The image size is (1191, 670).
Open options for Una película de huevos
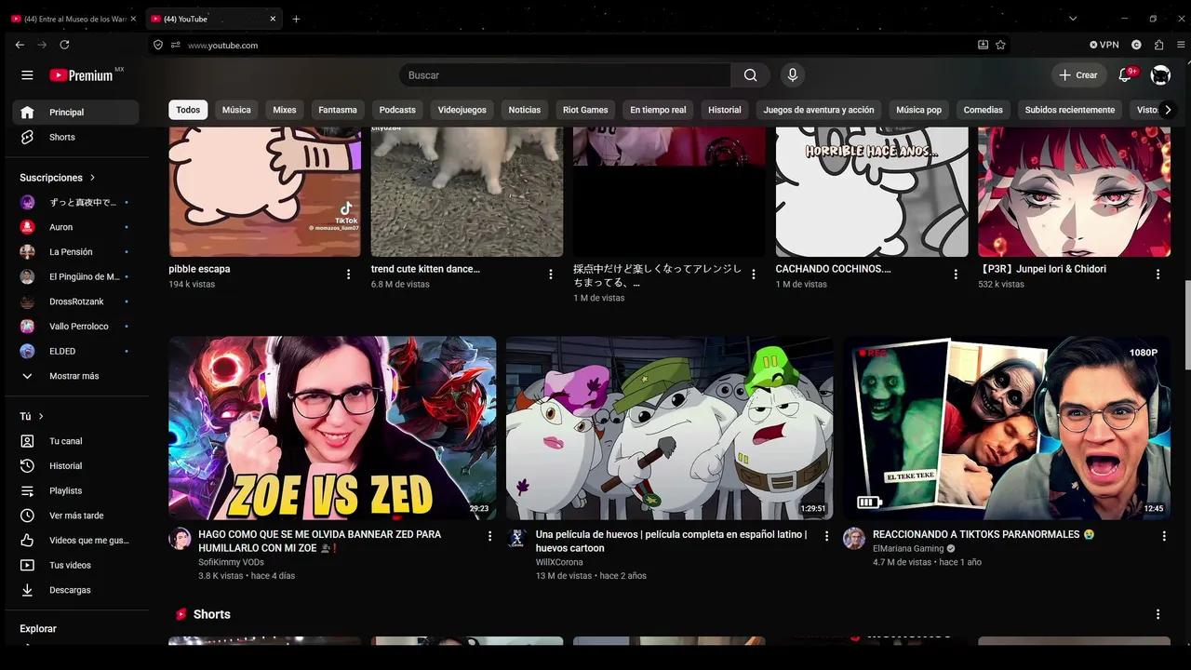click(x=826, y=536)
